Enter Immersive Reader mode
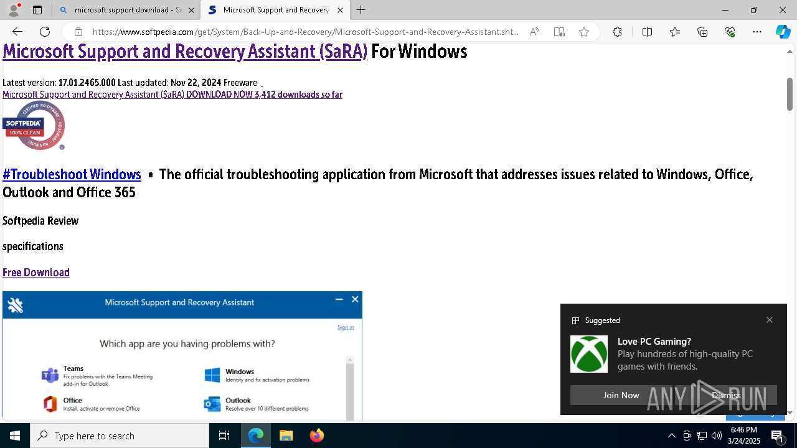 click(x=559, y=32)
